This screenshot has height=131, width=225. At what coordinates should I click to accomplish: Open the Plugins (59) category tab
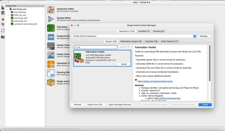click(x=111, y=42)
